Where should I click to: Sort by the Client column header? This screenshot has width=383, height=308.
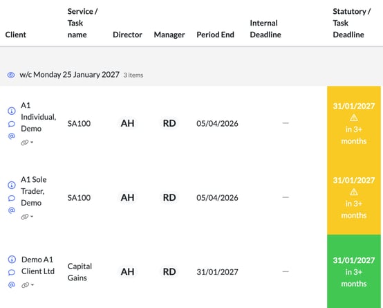(x=16, y=35)
